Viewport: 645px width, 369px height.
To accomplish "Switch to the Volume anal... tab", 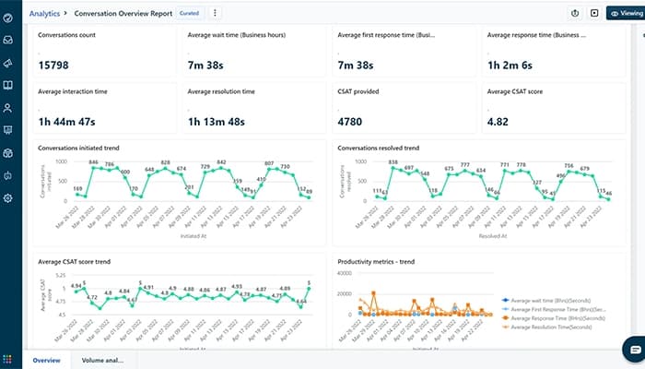I will pos(102,361).
